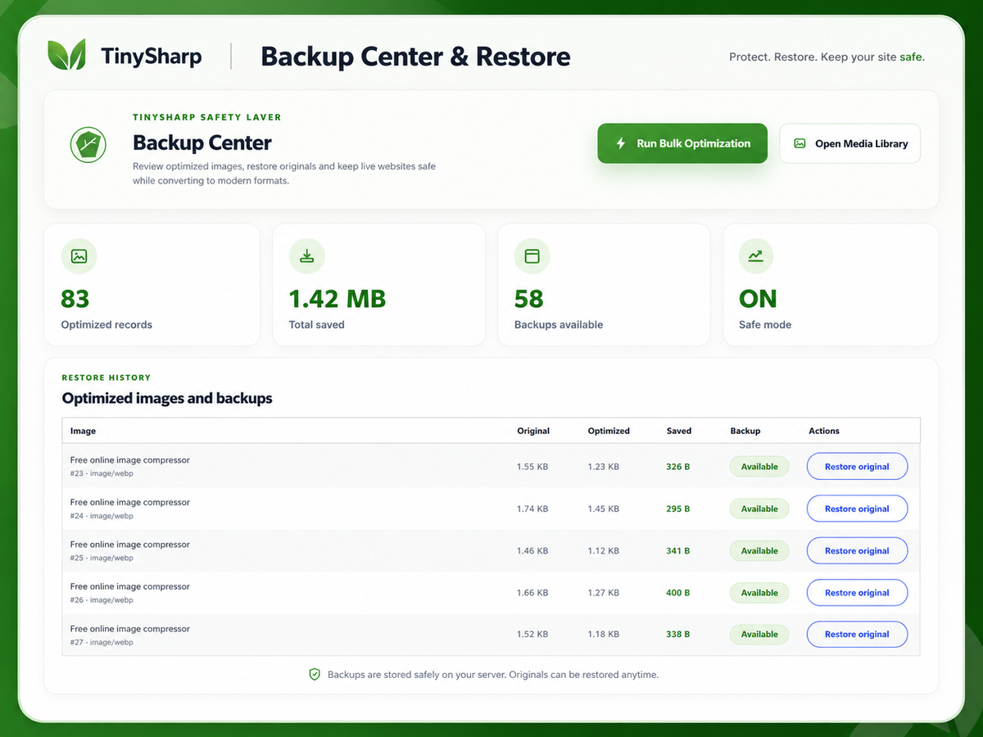Restore original for image #25
This screenshot has height=737, width=983.
tap(857, 551)
